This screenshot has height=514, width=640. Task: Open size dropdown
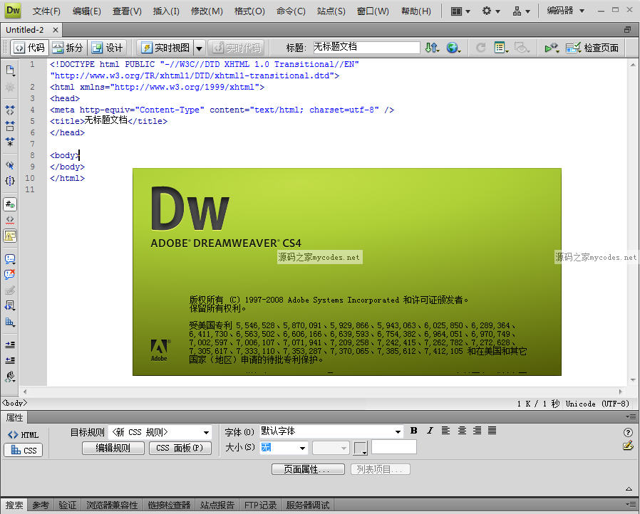(x=284, y=448)
